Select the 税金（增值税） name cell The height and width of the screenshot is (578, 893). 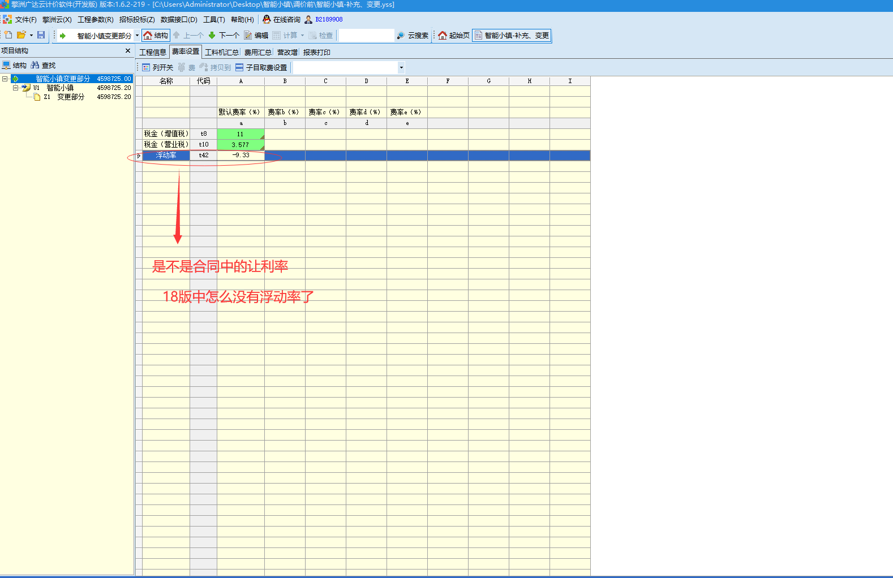coord(166,134)
